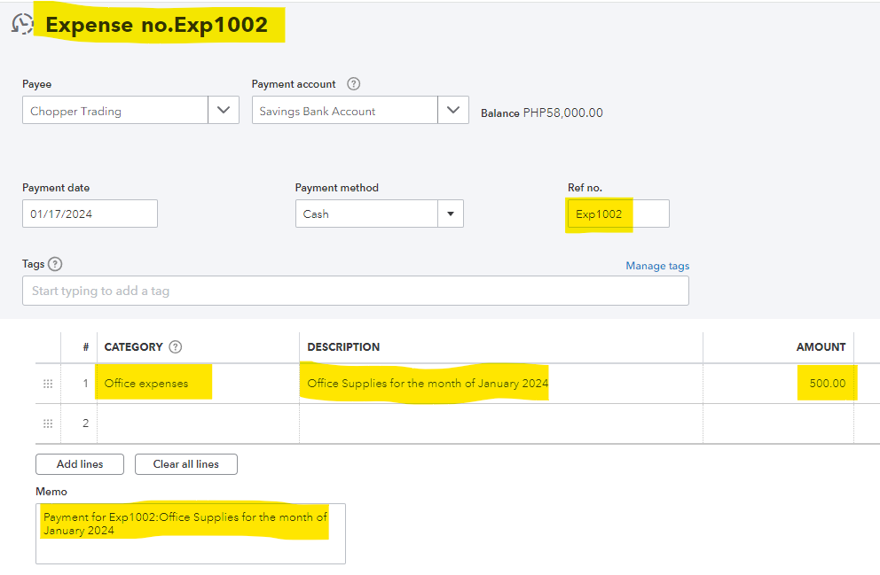Focus the Tags input box
Image resolution: width=880 pixels, height=575 pixels.
pyautogui.click(x=355, y=291)
